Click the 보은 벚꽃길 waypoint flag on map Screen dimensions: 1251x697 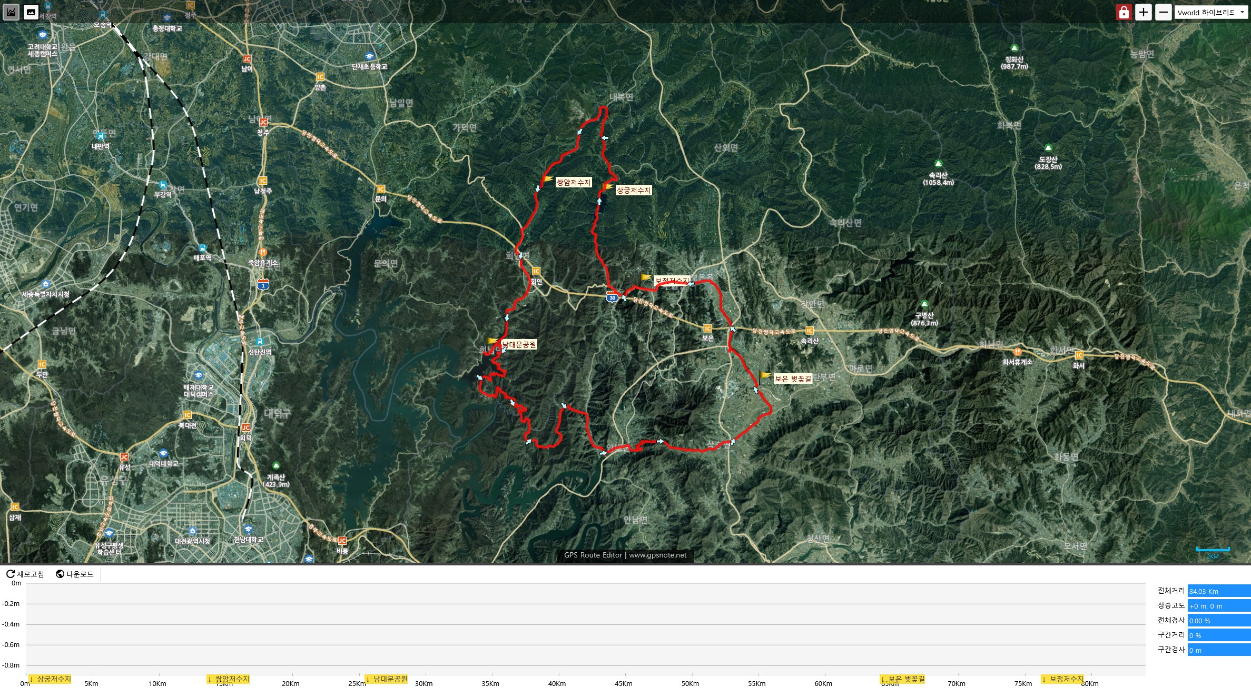[x=765, y=375]
